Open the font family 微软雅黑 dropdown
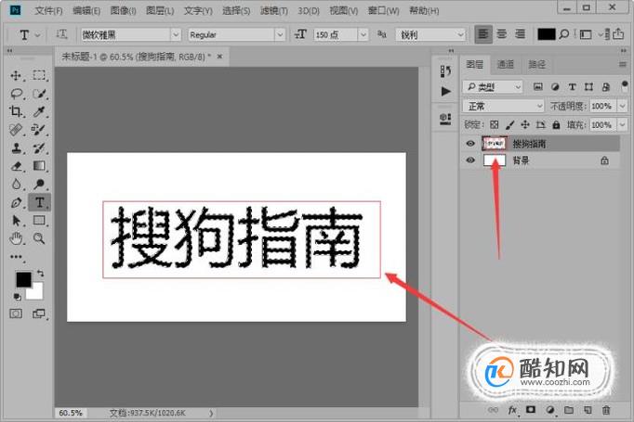The image size is (634, 422). pos(176,34)
